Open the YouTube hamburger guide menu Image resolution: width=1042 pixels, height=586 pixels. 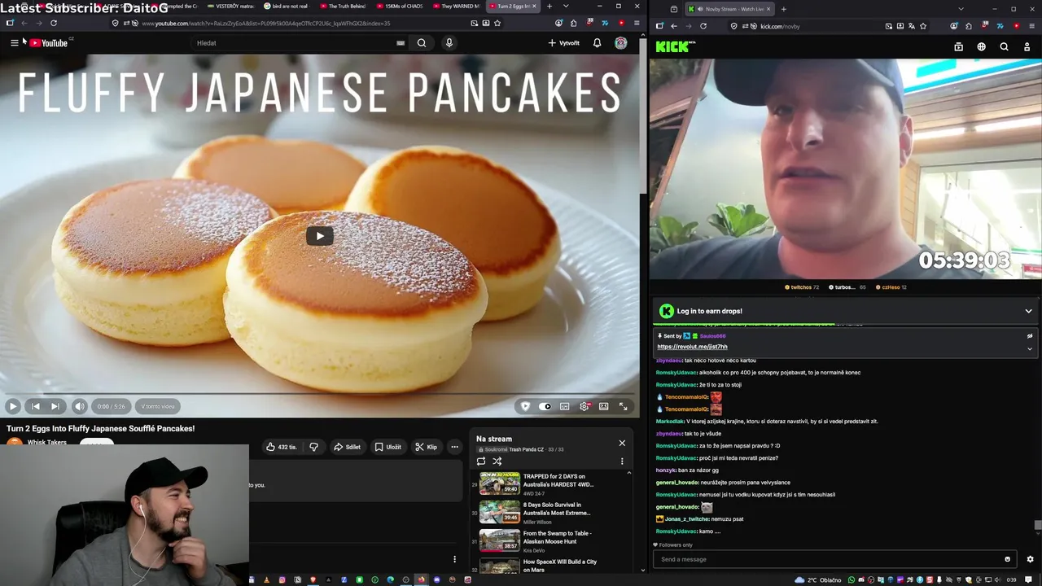pyautogui.click(x=14, y=42)
